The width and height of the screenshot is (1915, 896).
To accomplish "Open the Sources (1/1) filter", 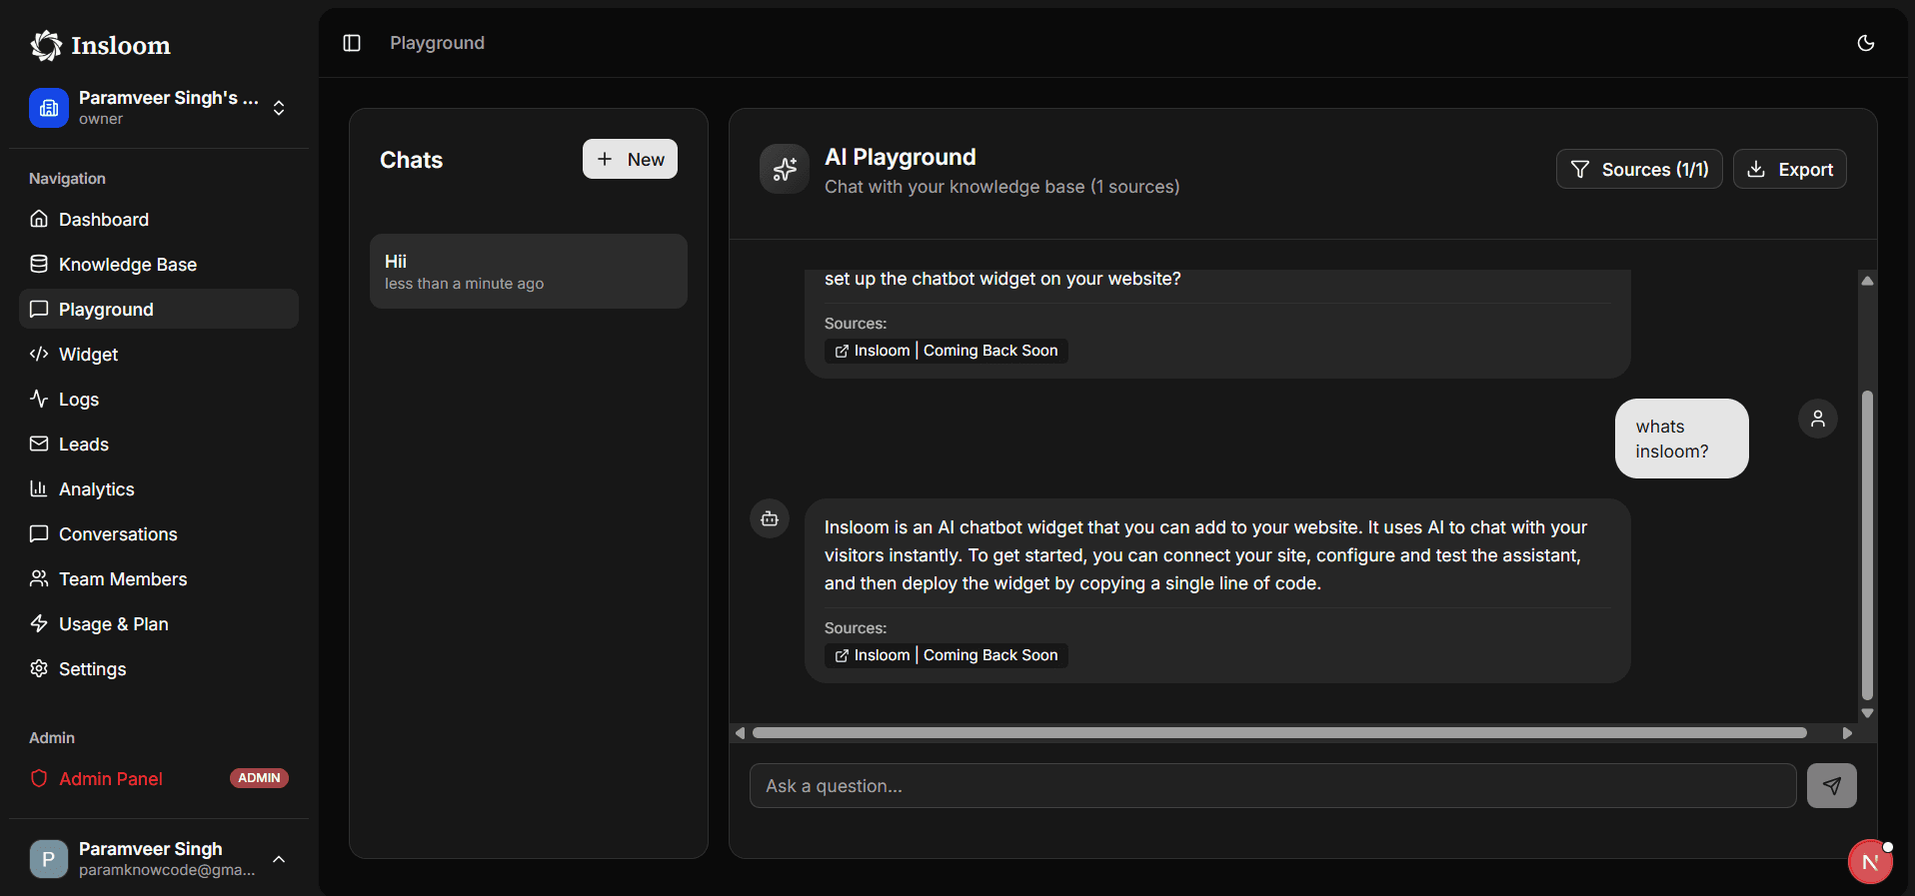I will pyautogui.click(x=1638, y=170).
